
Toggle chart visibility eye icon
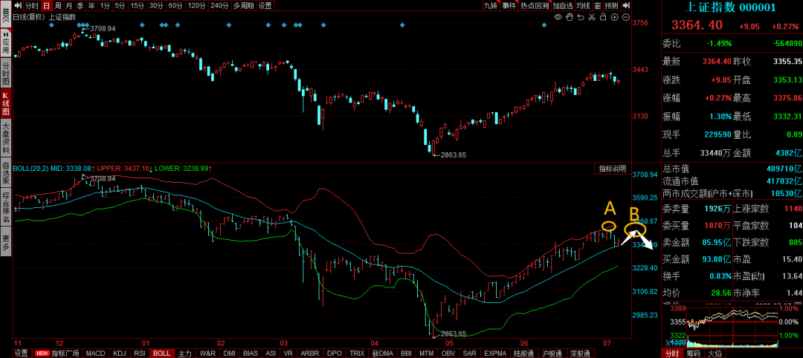(x=558, y=17)
